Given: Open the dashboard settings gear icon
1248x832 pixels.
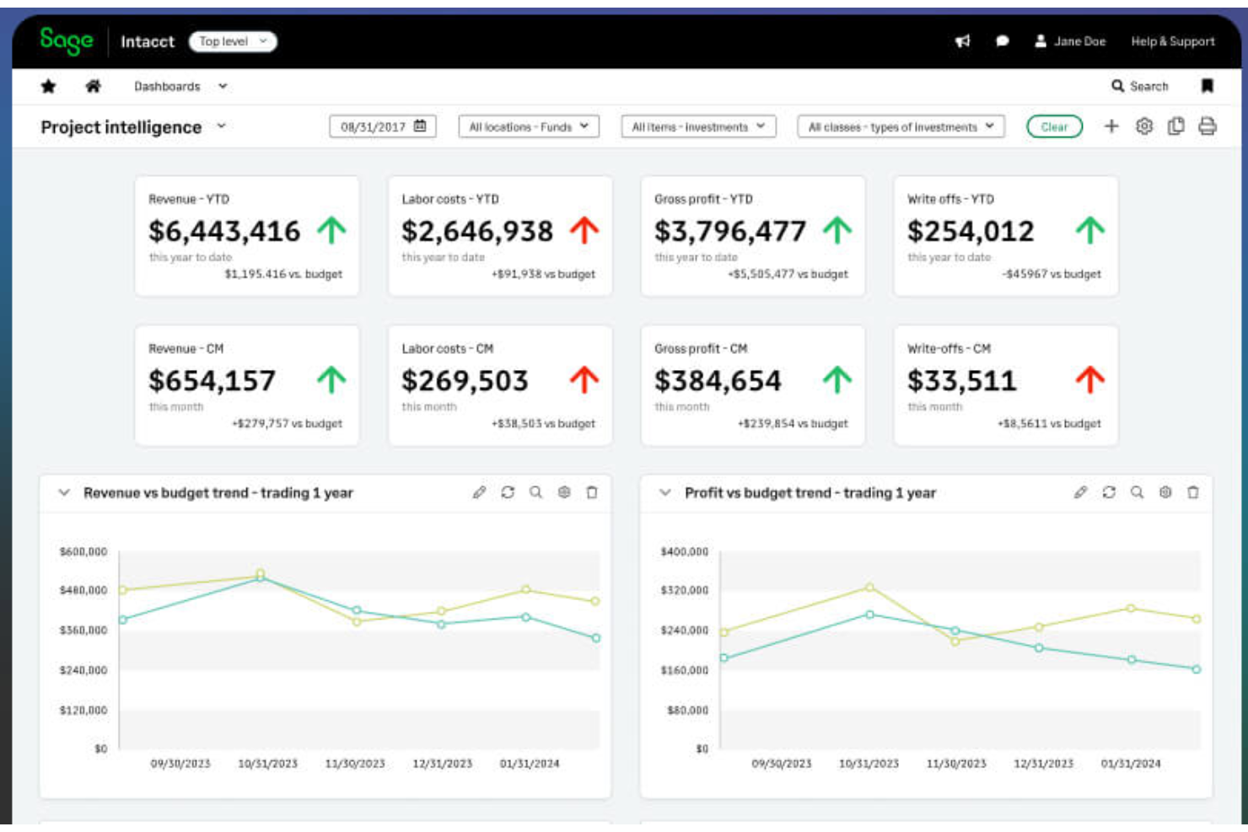Looking at the screenshot, I should pos(1144,126).
